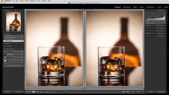Select previous photo arrow in toolbar
The image size is (169, 95).
coord(131,92)
